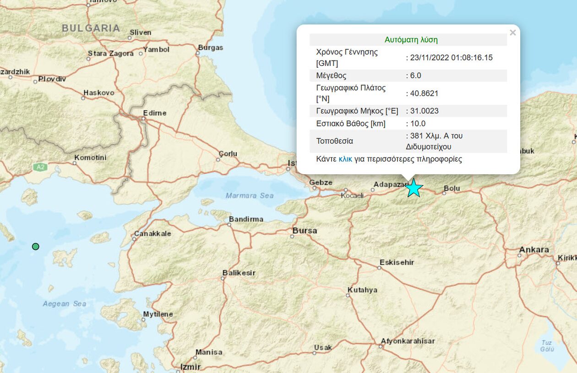Click the Αυτόματη λύση popup header

[411, 40]
